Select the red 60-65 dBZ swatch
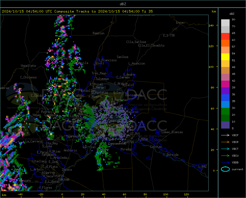This screenshot has height=198, width=246. click(225, 36)
